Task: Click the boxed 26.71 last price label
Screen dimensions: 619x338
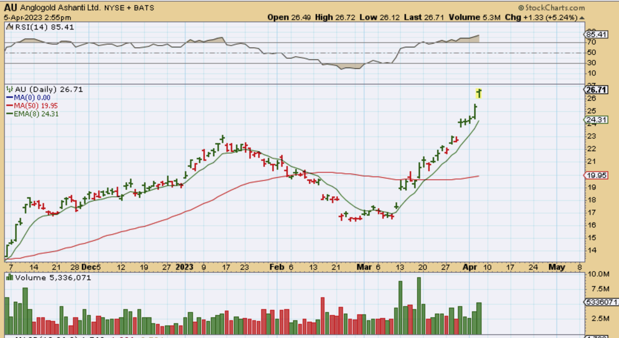Action: 596,90
